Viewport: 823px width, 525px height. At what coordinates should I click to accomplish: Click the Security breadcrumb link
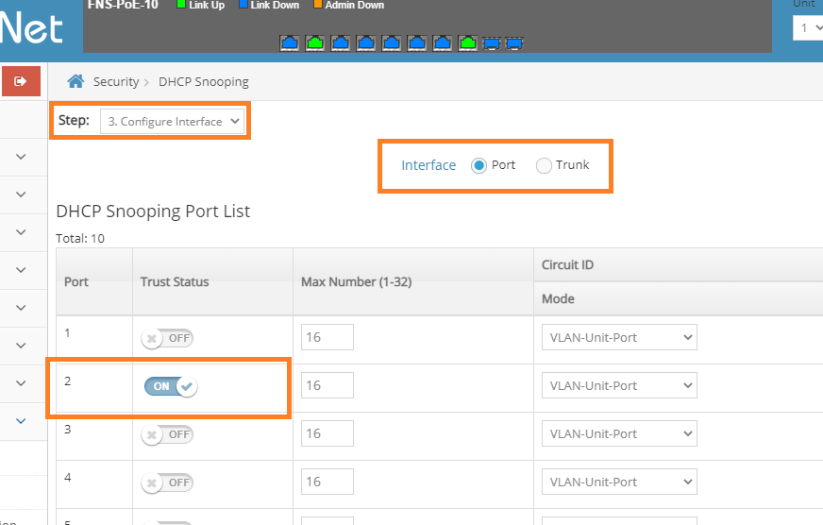[116, 82]
